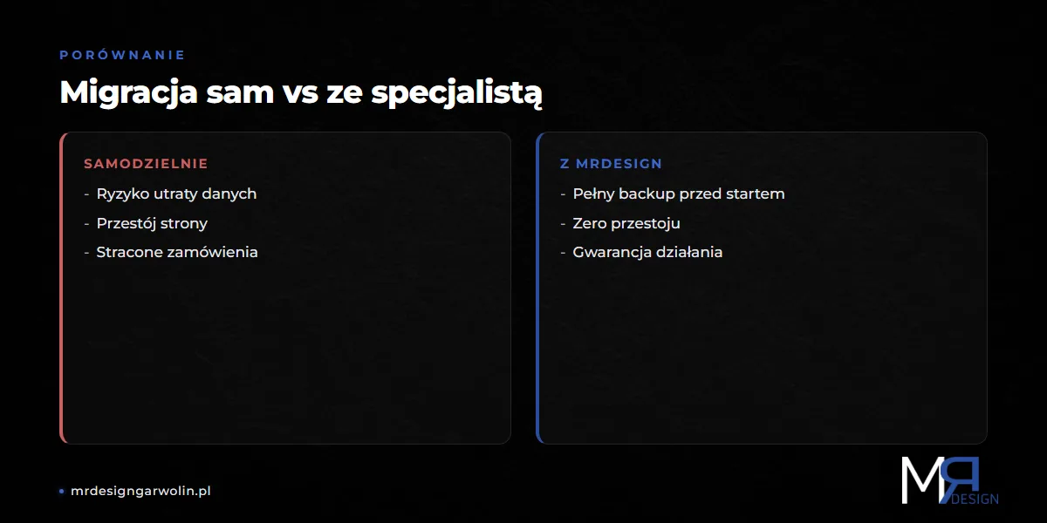Click the red accent bar of Samodzielnie card
The image size is (1047, 523).
[x=62, y=288]
